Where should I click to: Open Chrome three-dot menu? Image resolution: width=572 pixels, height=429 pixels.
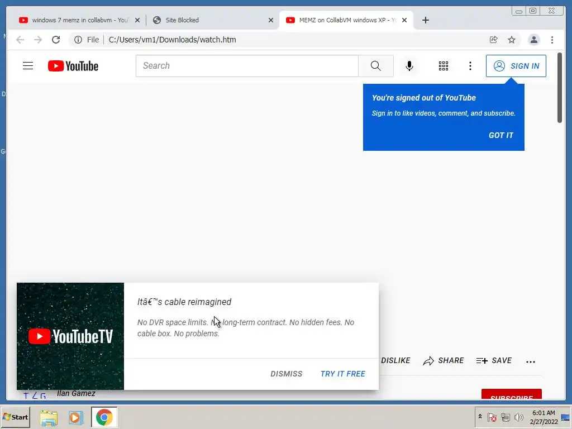[552, 40]
